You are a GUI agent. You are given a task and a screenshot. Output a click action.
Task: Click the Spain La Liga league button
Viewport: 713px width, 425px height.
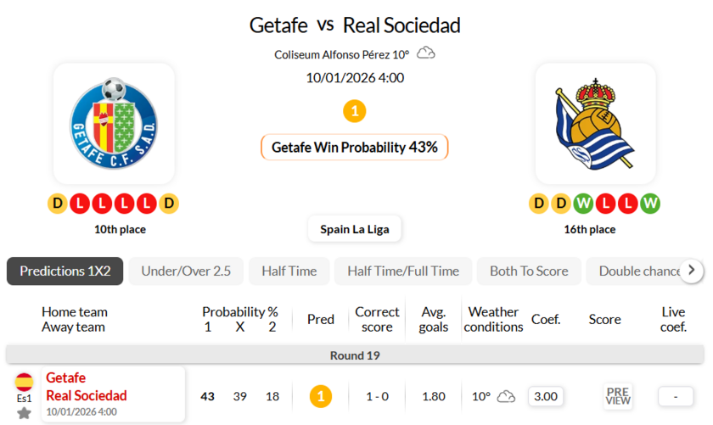tap(354, 229)
